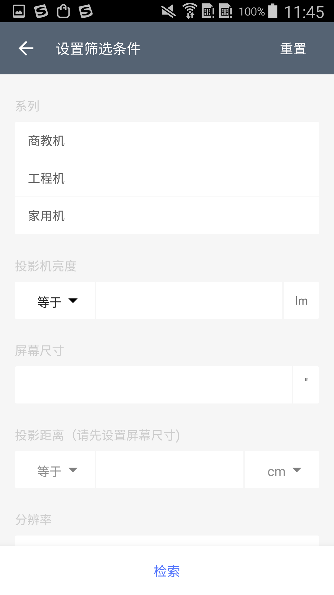Tap the 设置筛选条件 page title
334x595 pixels.
click(x=98, y=49)
